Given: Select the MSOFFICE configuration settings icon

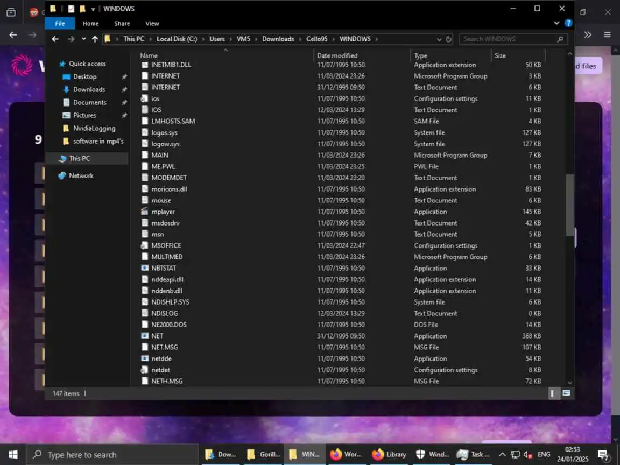Looking at the screenshot, I should coord(145,245).
